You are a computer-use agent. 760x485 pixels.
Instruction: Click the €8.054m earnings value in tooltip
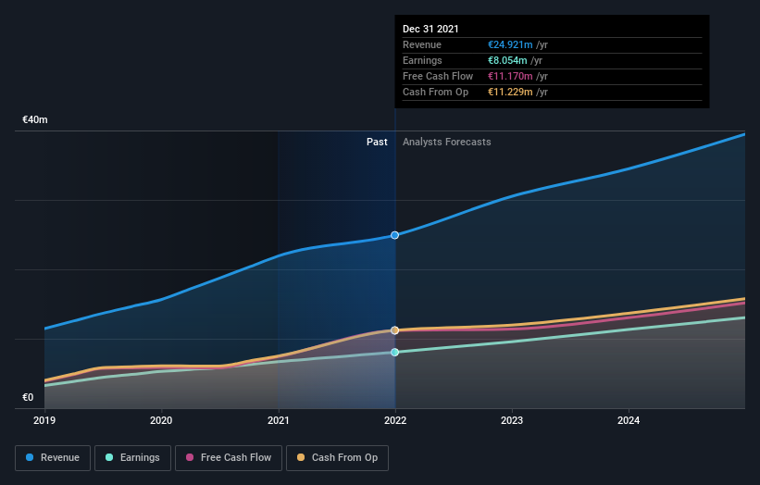(x=507, y=60)
